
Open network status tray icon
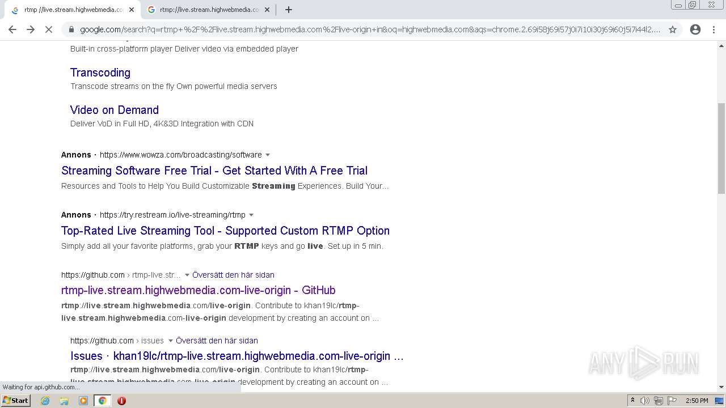pyautogui.click(x=658, y=401)
